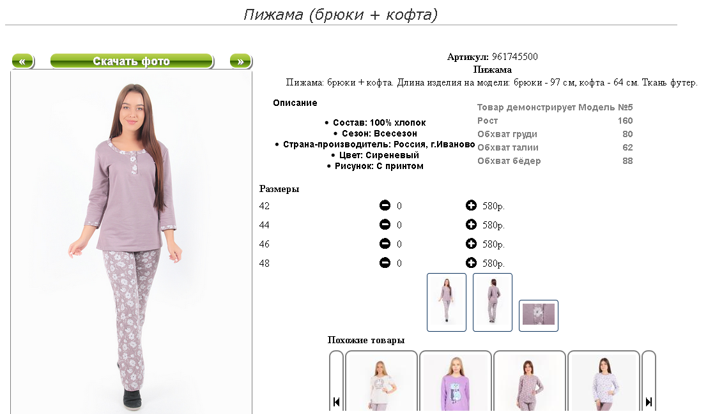Open similar product in dark floral pajama
The height and width of the screenshot is (414, 715).
(530, 381)
